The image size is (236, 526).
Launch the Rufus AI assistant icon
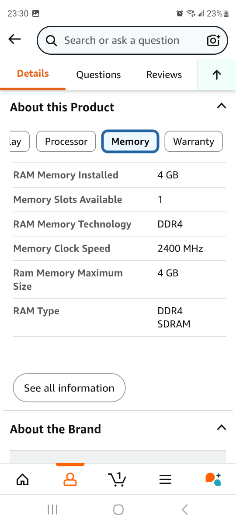(x=213, y=479)
